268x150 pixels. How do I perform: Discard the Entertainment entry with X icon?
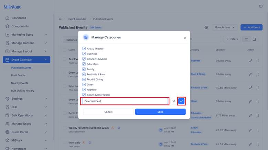click(x=173, y=101)
